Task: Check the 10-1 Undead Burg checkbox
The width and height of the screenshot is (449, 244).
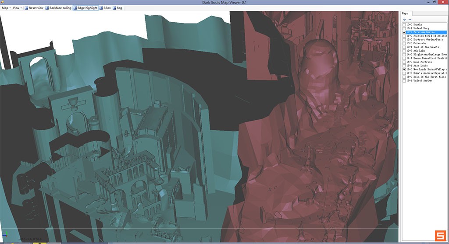Action: point(404,28)
